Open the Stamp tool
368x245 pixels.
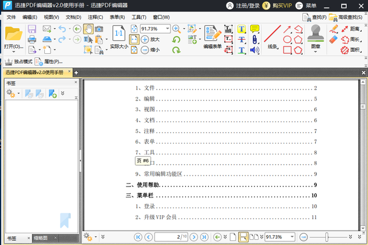coord(316,33)
